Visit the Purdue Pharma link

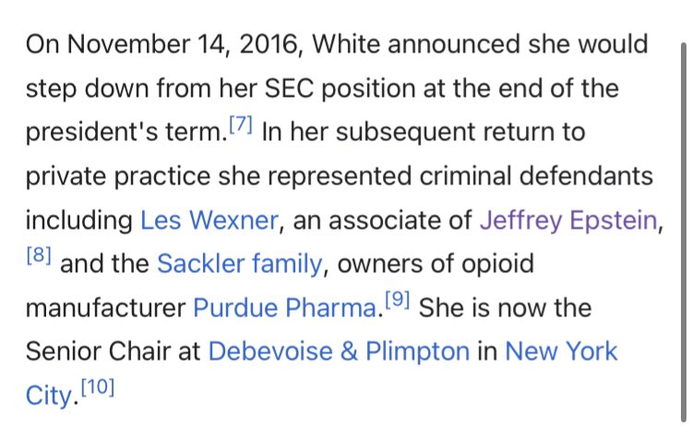click(x=287, y=308)
